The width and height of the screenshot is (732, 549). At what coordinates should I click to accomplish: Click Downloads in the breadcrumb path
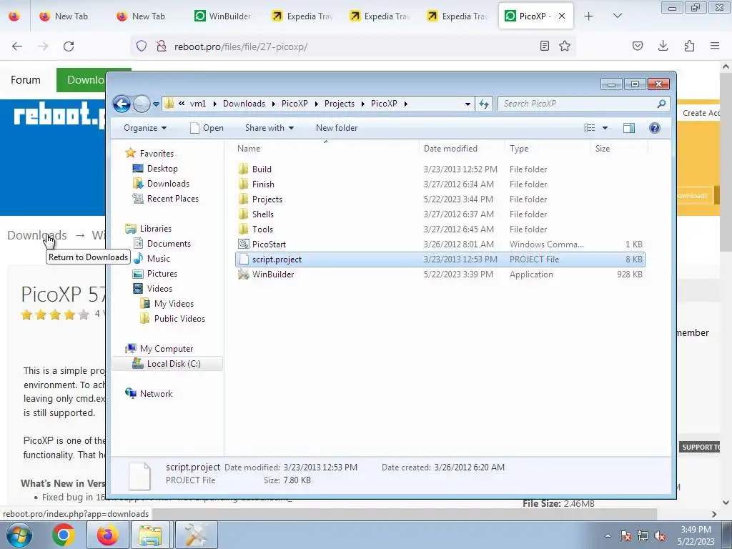[244, 104]
